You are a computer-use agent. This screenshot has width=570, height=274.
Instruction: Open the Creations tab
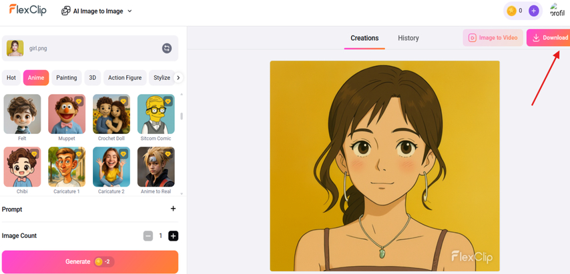[364, 38]
